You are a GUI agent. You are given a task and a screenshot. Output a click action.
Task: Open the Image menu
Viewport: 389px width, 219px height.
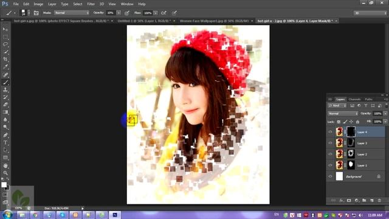(38, 4)
